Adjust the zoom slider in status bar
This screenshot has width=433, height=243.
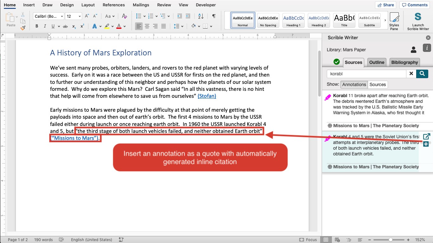coord(391,240)
